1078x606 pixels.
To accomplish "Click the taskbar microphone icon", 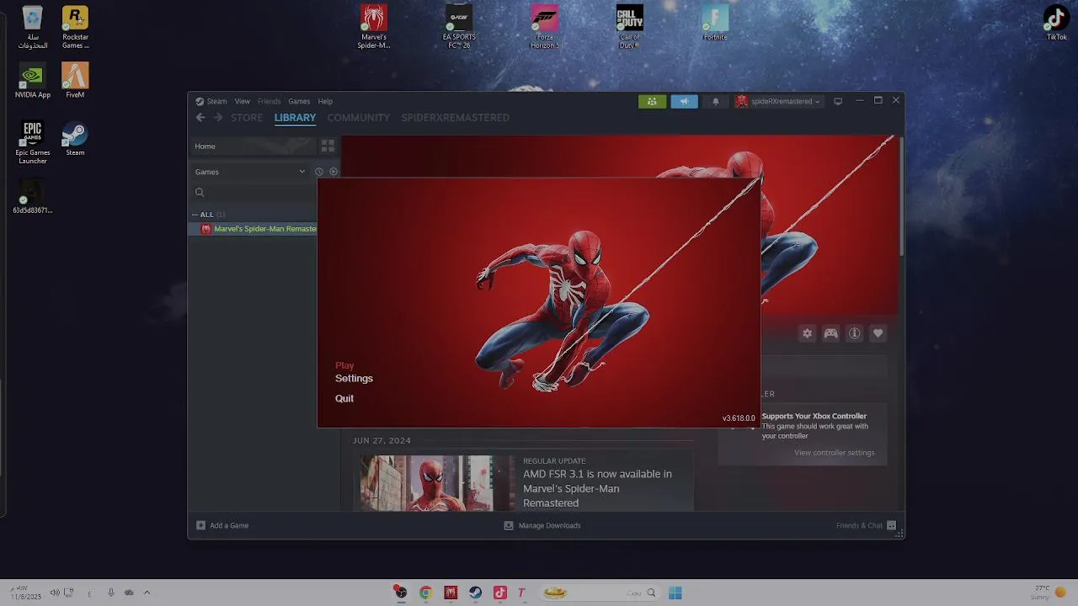I will 110,593.
